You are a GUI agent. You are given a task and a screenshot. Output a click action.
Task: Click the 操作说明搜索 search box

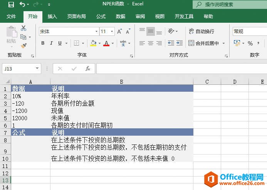230,4
